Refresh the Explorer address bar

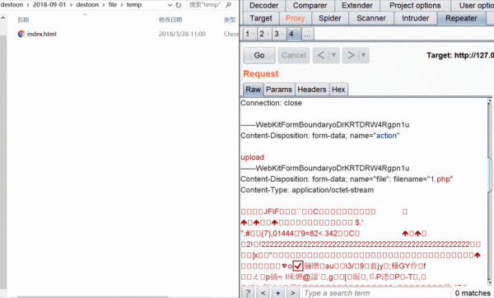179,5
